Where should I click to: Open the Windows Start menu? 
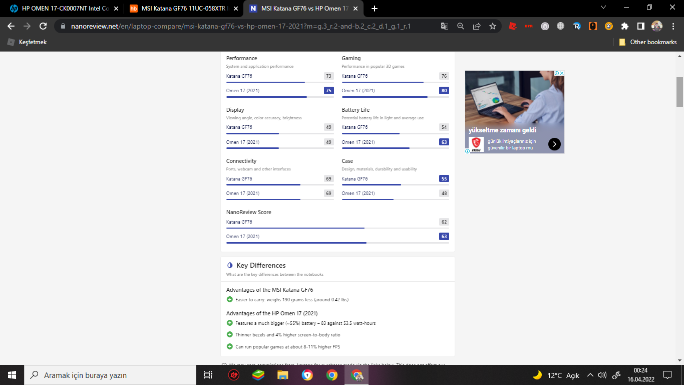click(x=12, y=375)
